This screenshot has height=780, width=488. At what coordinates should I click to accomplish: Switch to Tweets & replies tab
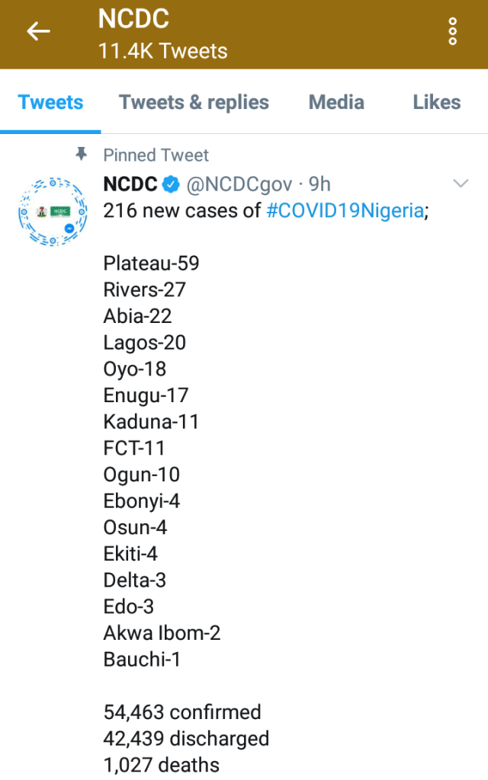[x=194, y=102]
